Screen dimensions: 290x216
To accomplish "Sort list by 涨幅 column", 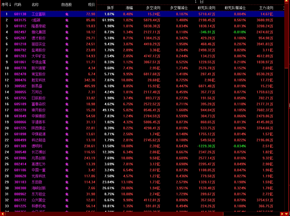I will click(129, 8).
